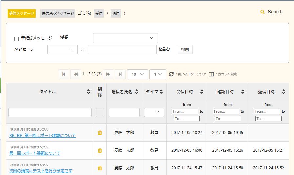Go to first page of results
The image size is (294, 175).
(64, 74)
